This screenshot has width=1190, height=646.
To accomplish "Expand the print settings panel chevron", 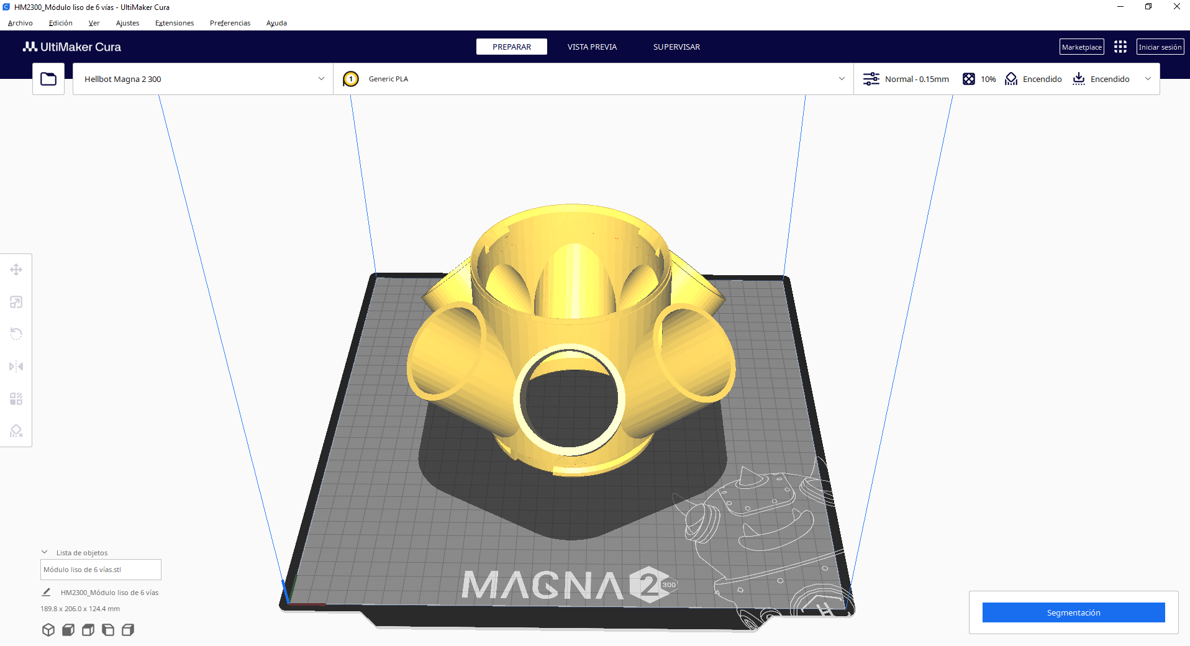I will coord(1148,79).
